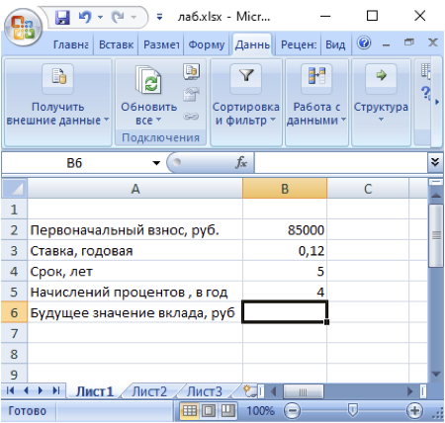445x423 pixels.
Task: Click the 100% zoom level button
Action: coord(260,411)
